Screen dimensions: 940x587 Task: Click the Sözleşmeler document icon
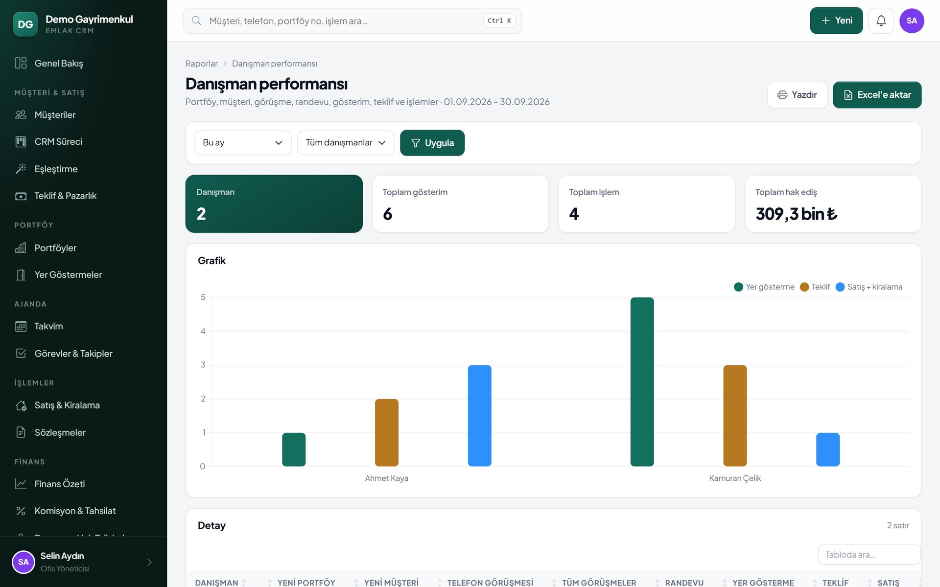(x=21, y=432)
